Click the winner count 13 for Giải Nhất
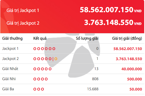 pyautogui.click(x=96, y=69)
